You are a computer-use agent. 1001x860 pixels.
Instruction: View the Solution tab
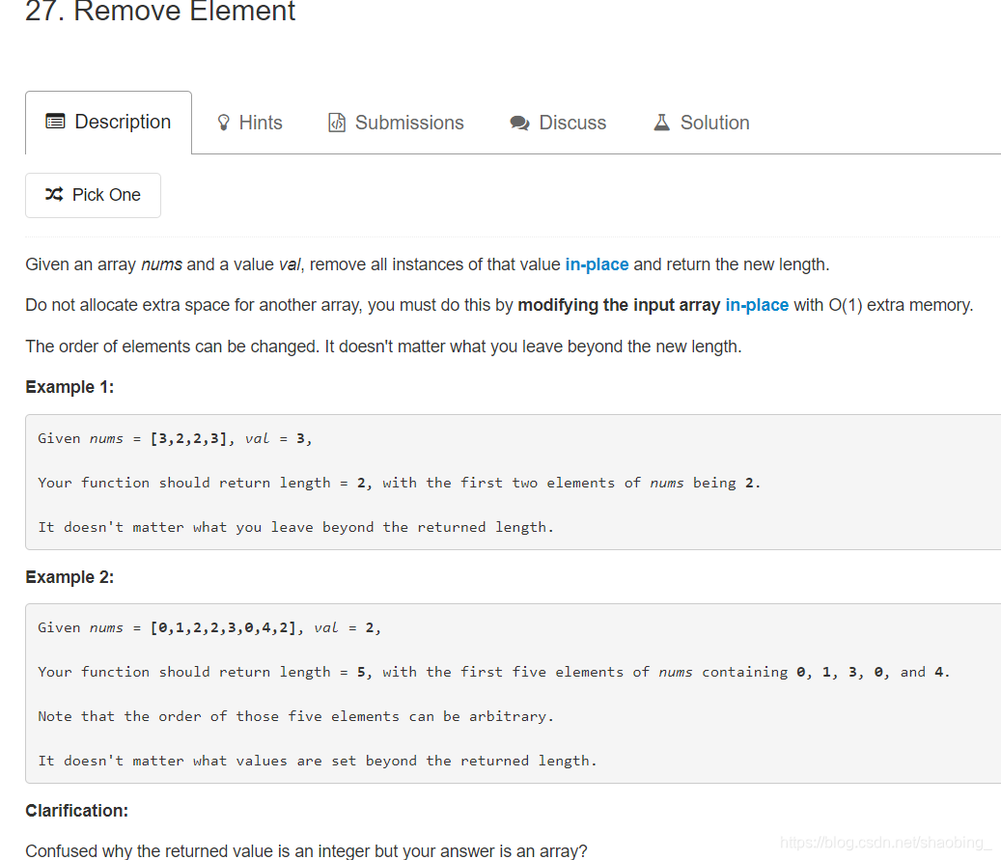pos(714,123)
